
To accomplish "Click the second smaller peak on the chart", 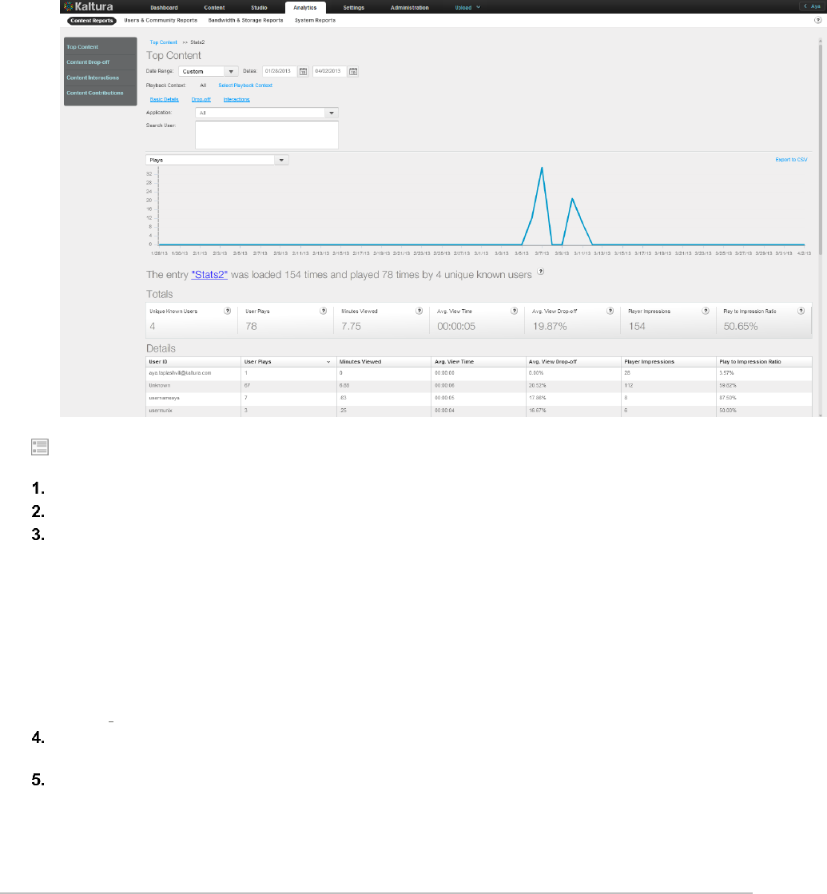I will tap(572, 199).
